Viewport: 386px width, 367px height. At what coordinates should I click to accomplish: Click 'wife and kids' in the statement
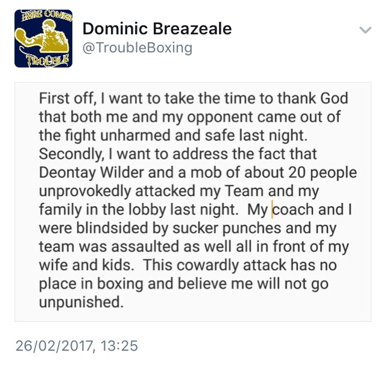point(84,265)
